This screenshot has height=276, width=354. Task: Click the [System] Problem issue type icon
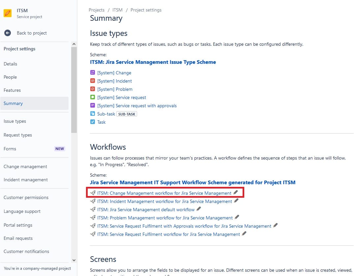point(93,89)
